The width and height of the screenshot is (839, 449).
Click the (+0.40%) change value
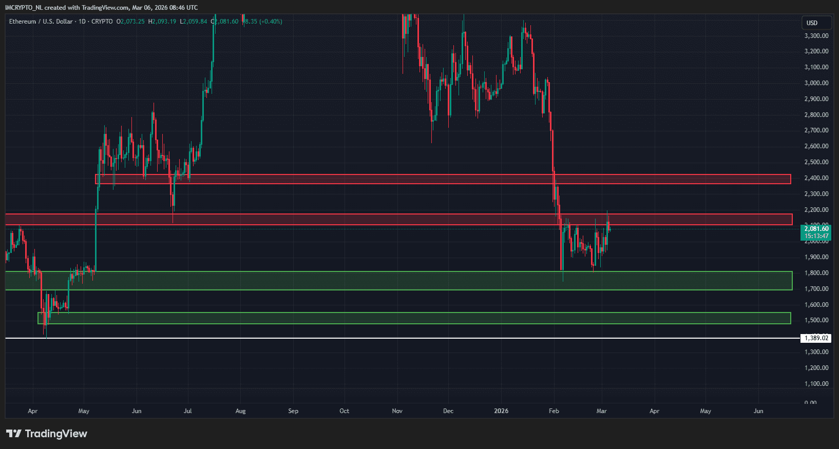pyautogui.click(x=271, y=22)
